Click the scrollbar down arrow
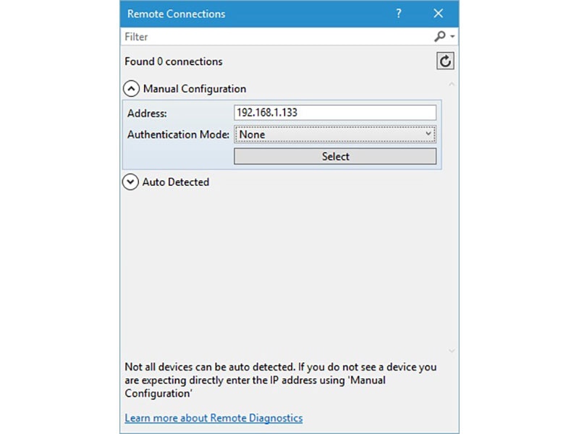Screen dimensions: 579x434 coord(452,351)
